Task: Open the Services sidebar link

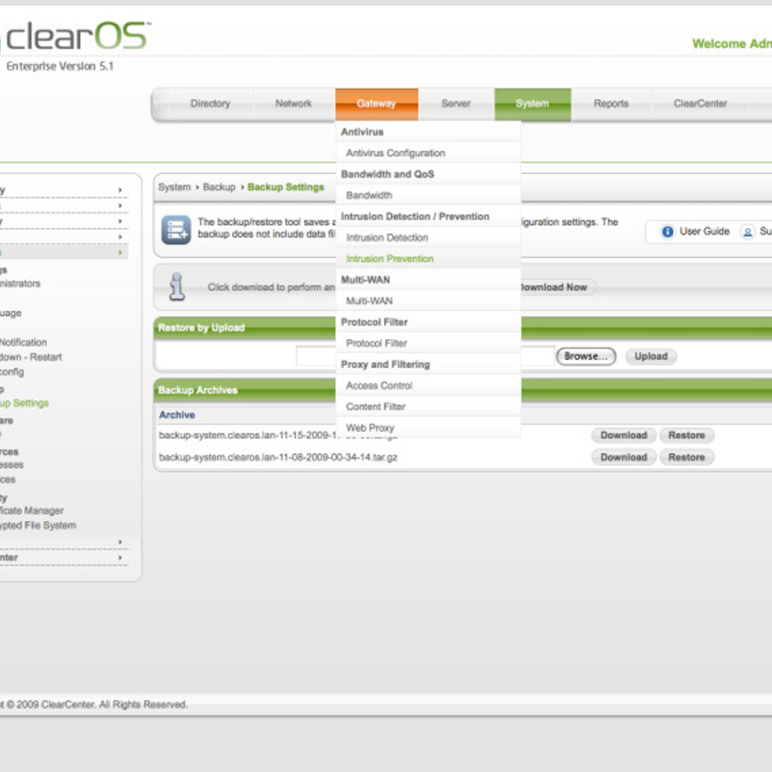Action: click(8, 480)
